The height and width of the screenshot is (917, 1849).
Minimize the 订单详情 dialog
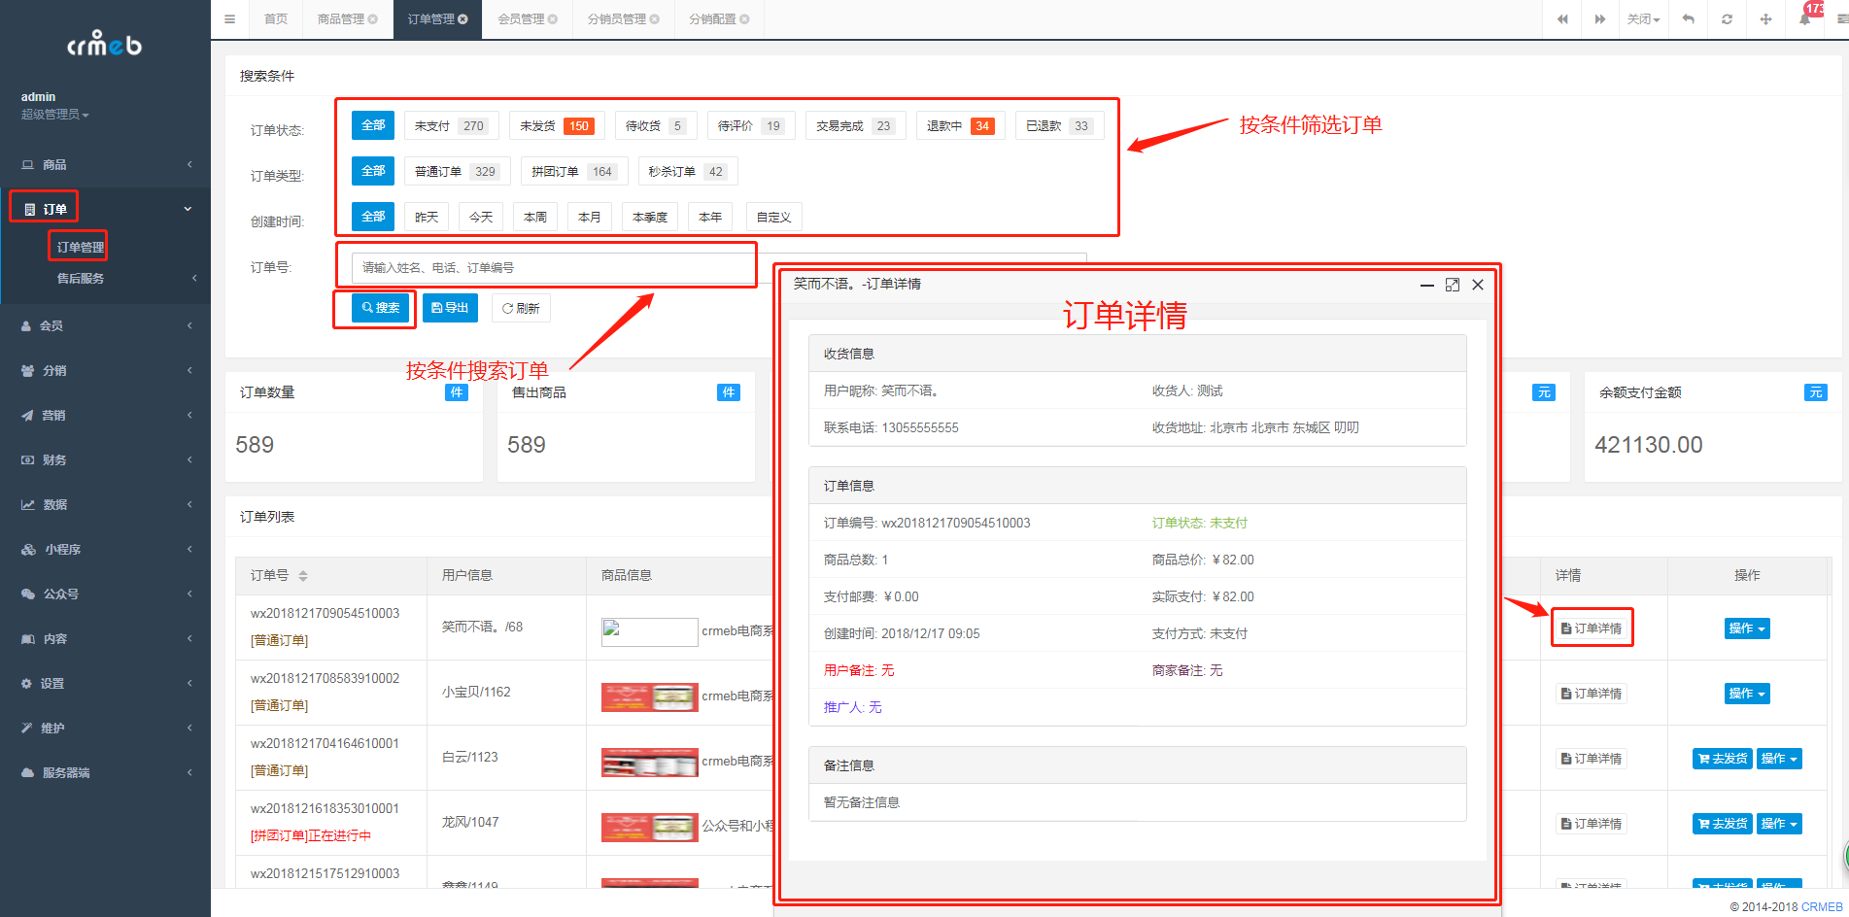click(x=1426, y=285)
